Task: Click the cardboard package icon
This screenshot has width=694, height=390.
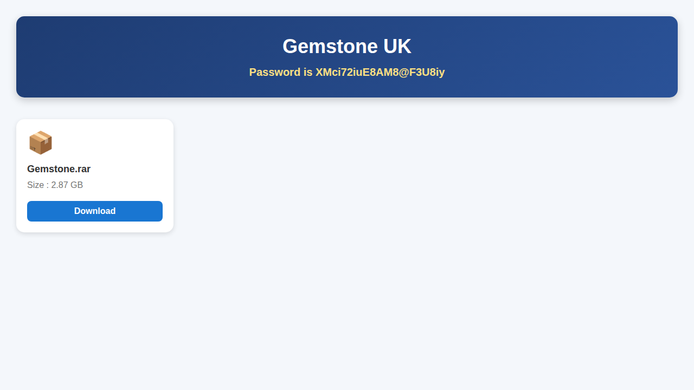Action: [40, 142]
